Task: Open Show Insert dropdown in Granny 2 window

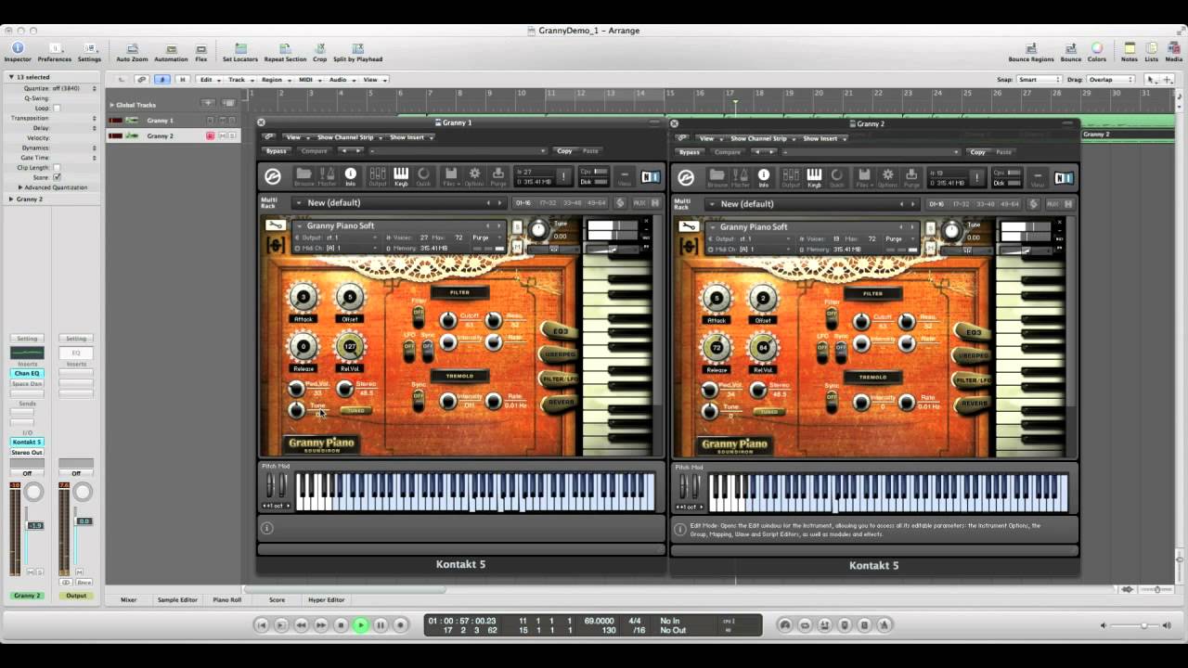Action: 823,138
